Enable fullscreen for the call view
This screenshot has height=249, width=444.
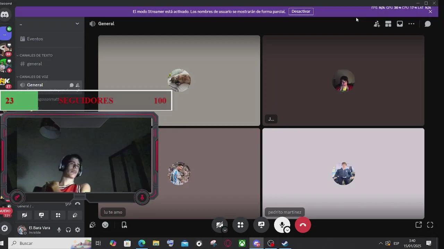tap(430, 224)
